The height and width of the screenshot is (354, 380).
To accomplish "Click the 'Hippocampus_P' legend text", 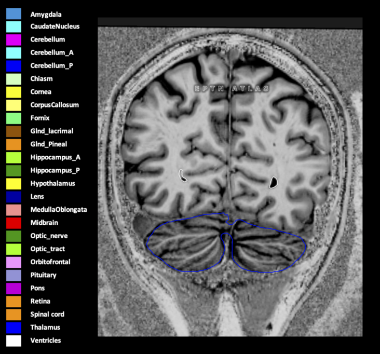I will [x=55, y=170].
